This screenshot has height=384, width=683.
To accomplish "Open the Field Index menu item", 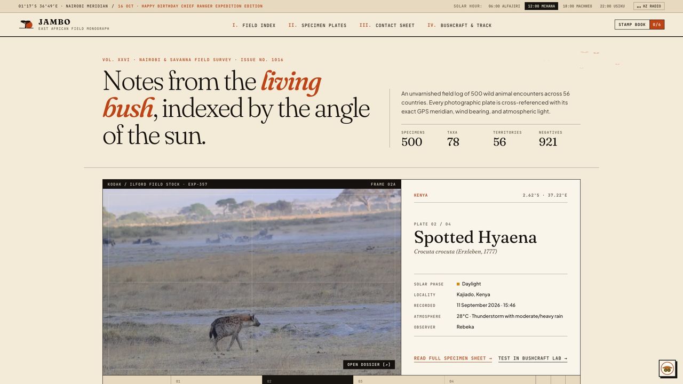I will pos(254,25).
